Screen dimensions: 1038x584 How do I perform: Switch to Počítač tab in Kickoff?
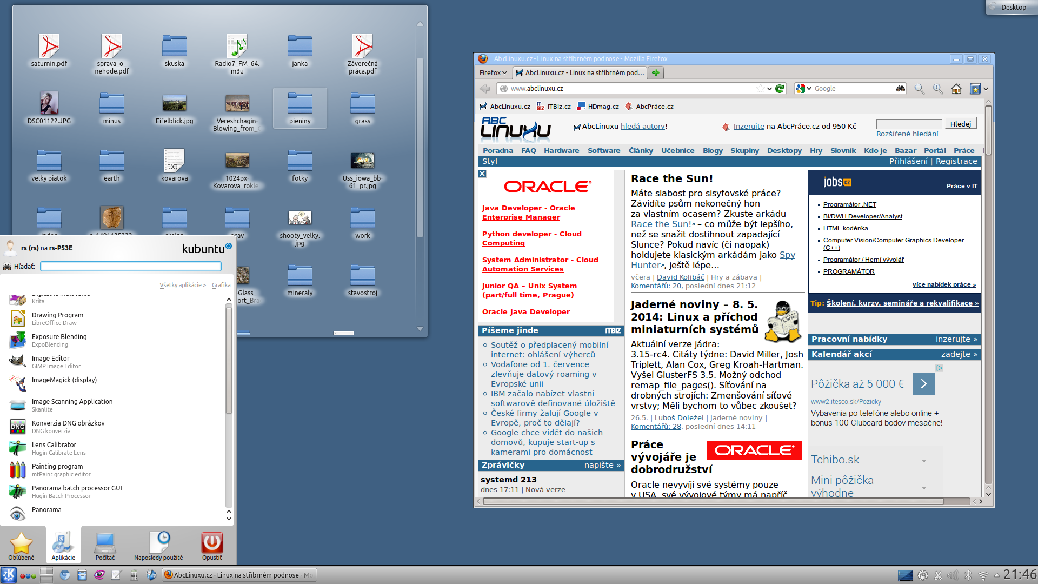[x=105, y=545]
